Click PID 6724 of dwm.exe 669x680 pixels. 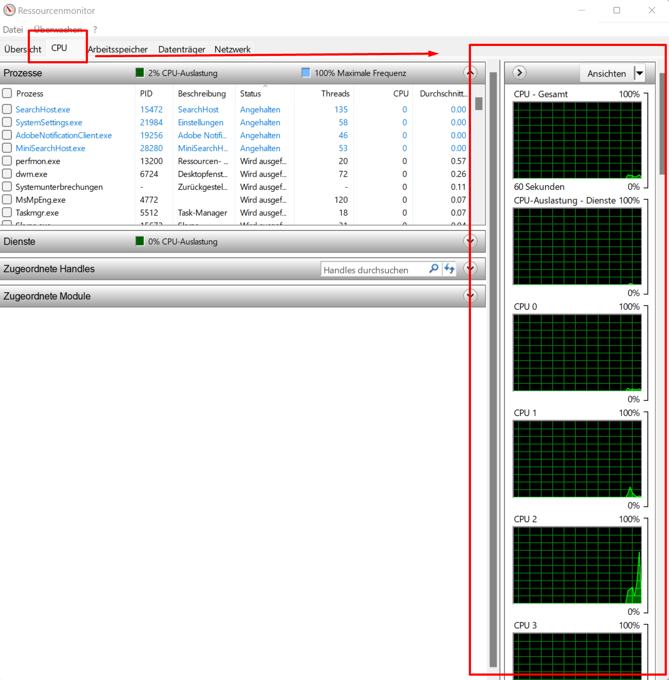[149, 174]
